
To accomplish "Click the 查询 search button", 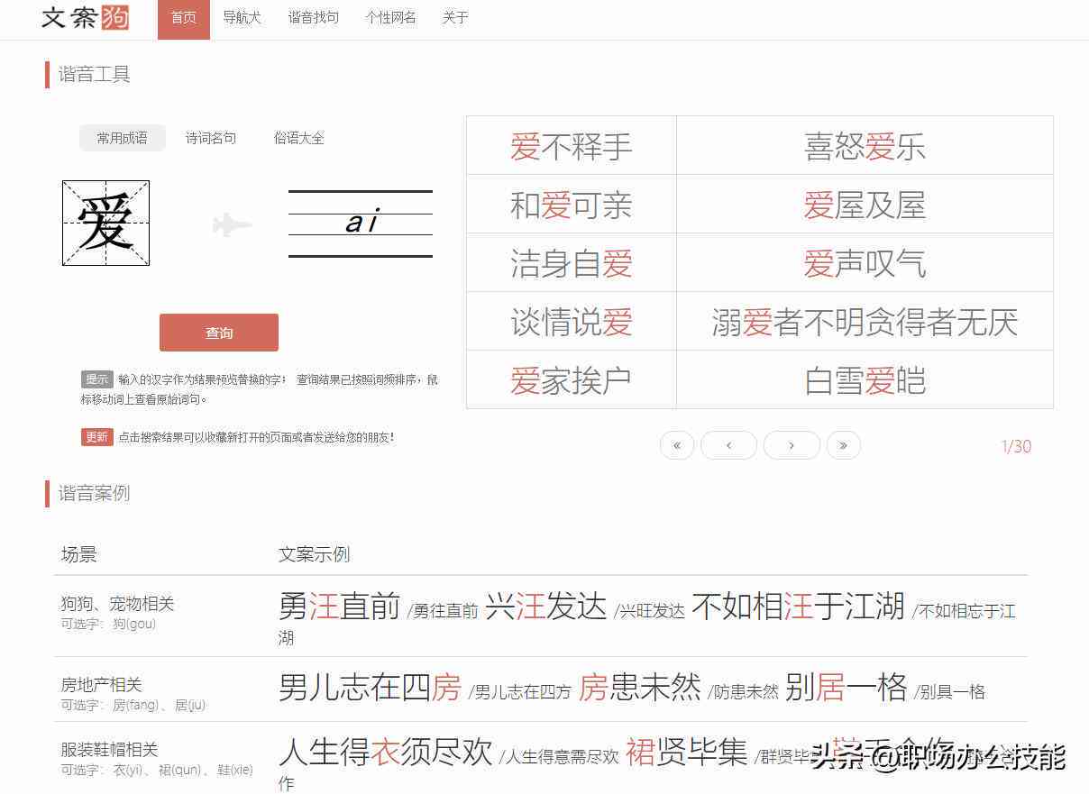I will coord(219,333).
